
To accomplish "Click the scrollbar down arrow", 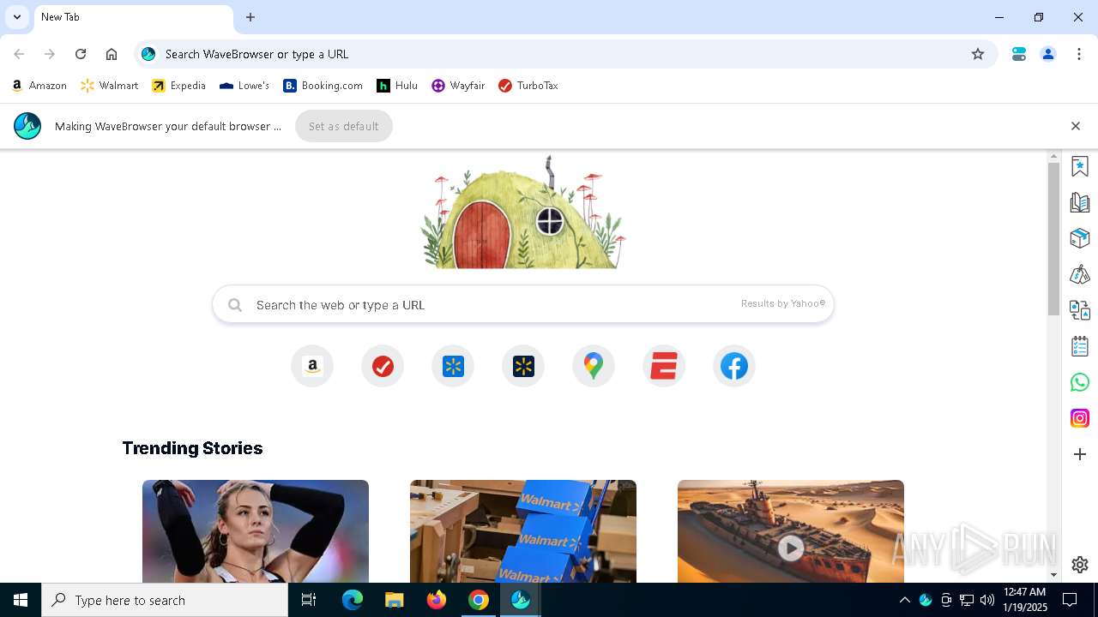I will tap(1054, 575).
